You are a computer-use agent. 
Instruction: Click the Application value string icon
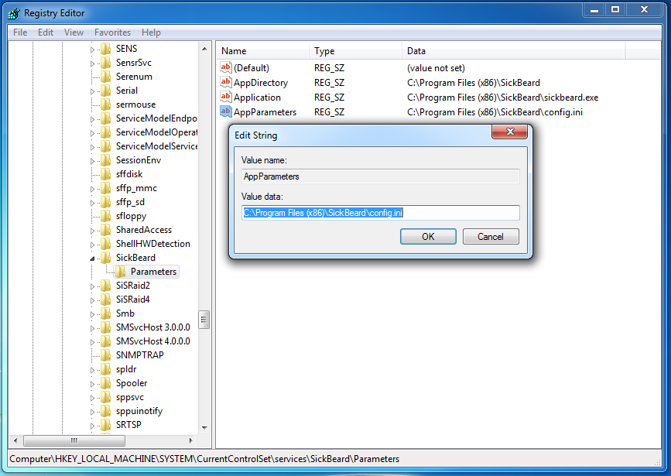coord(225,97)
